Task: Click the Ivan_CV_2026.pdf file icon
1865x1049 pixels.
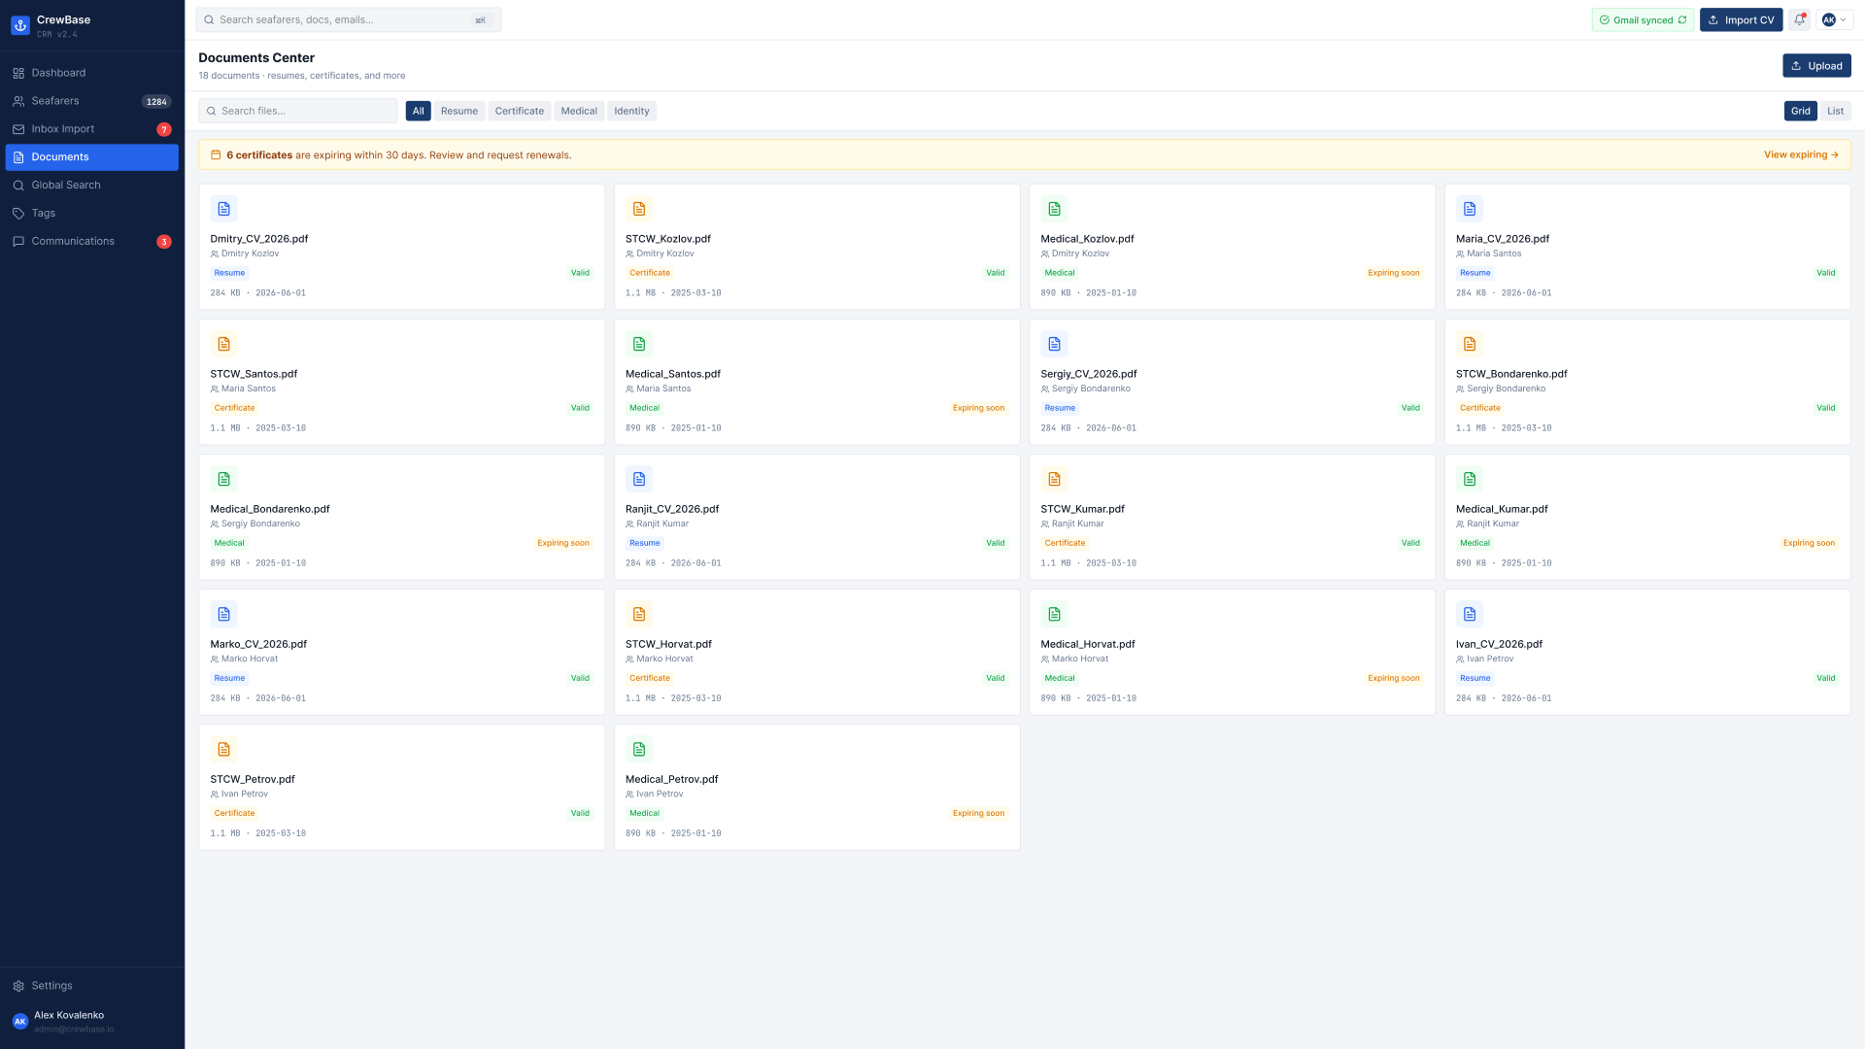Action: (x=1470, y=614)
